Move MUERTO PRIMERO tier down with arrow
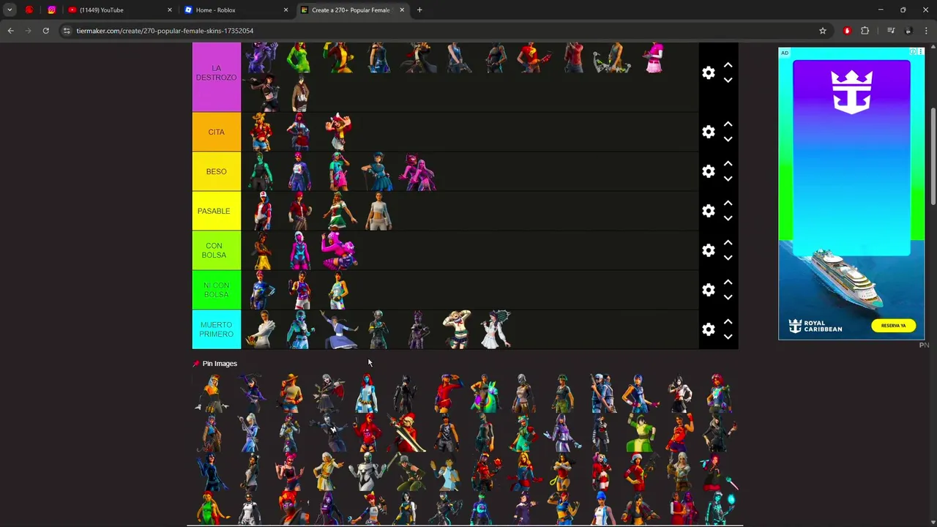Image resolution: width=937 pixels, height=527 pixels. coord(728,337)
